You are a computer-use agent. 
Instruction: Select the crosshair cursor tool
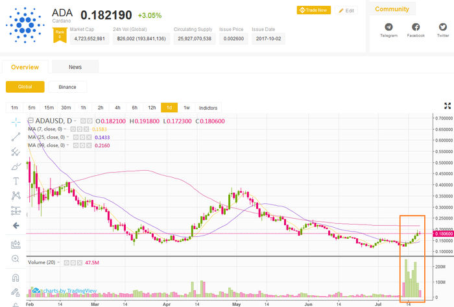pyautogui.click(x=16, y=122)
